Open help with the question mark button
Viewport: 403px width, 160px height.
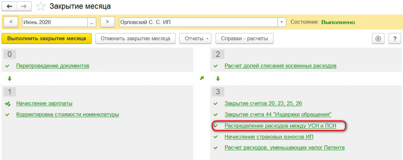pyautogui.click(x=395, y=39)
